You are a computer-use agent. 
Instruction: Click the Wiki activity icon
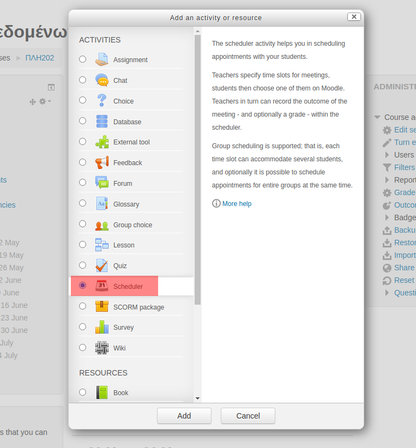click(x=102, y=348)
